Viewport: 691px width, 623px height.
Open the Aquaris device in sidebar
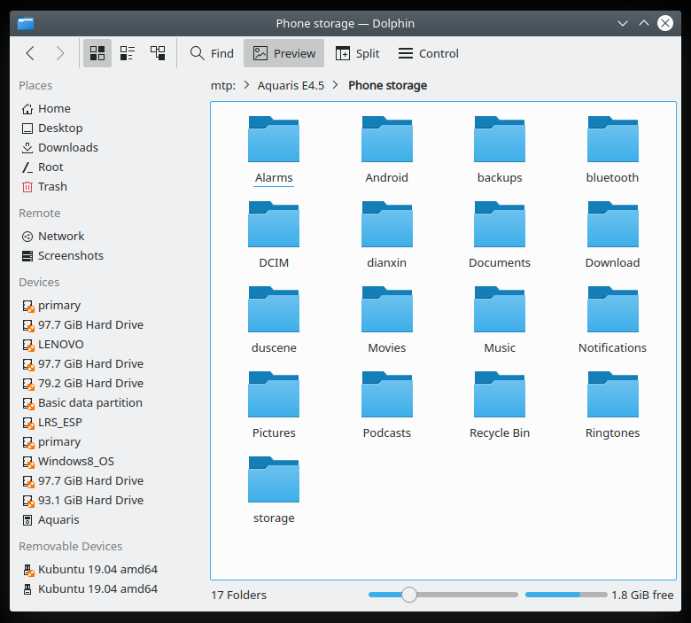[58, 519]
